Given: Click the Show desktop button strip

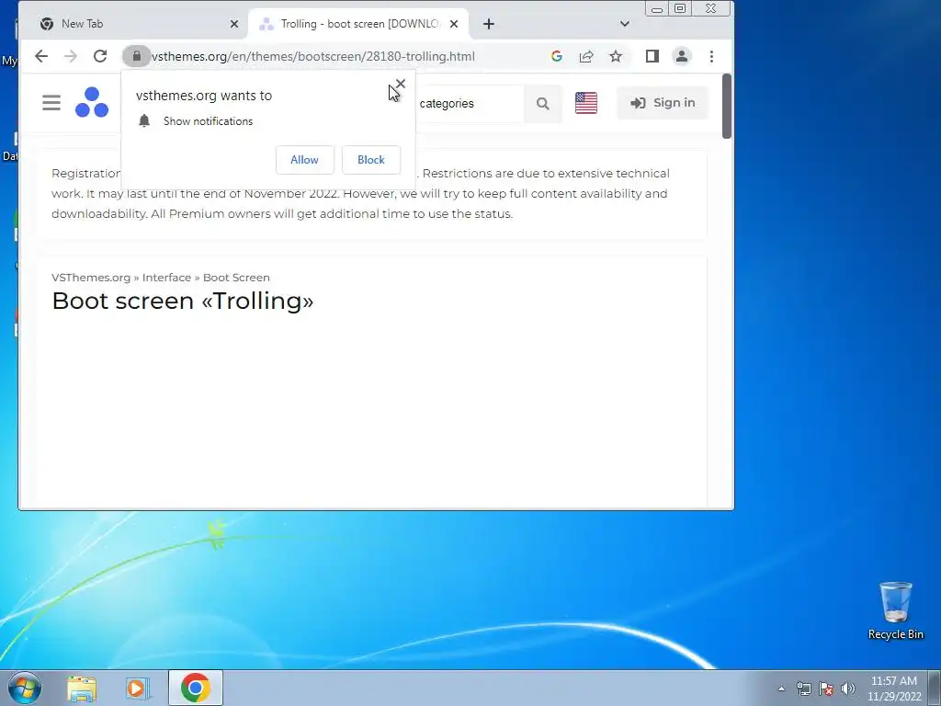Looking at the screenshot, I should [935, 688].
